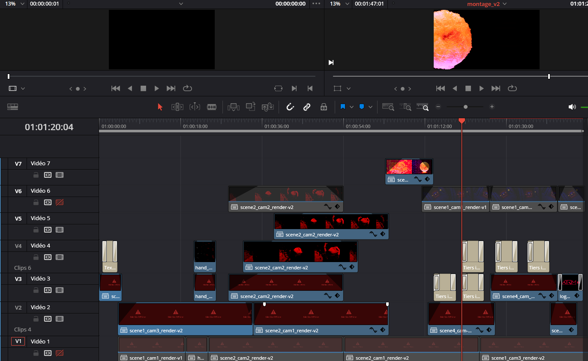Re-enable the disabled Vidéo 6 track
This screenshot has height=361, width=588.
point(60,203)
